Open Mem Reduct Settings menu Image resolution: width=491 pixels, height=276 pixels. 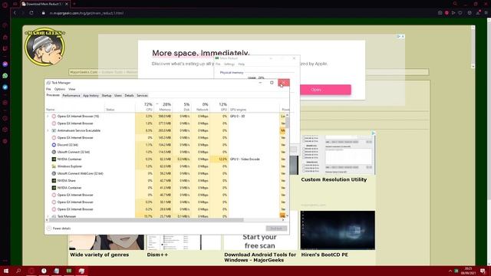[229, 64]
